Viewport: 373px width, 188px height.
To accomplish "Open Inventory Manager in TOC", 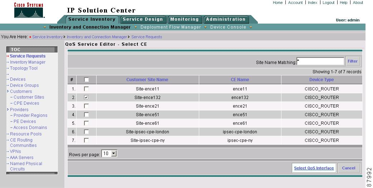I will pyautogui.click(x=28, y=62).
